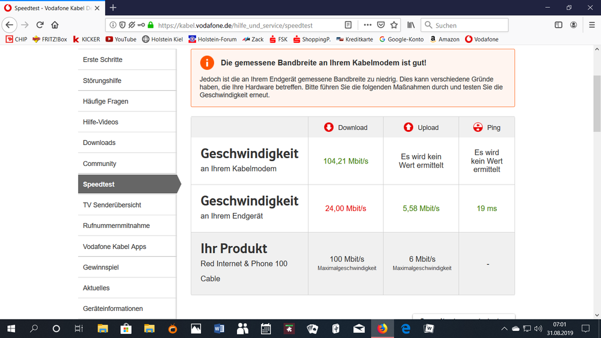
Task: Open the Kreditkarte bookmark
Action: click(x=354, y=39)
